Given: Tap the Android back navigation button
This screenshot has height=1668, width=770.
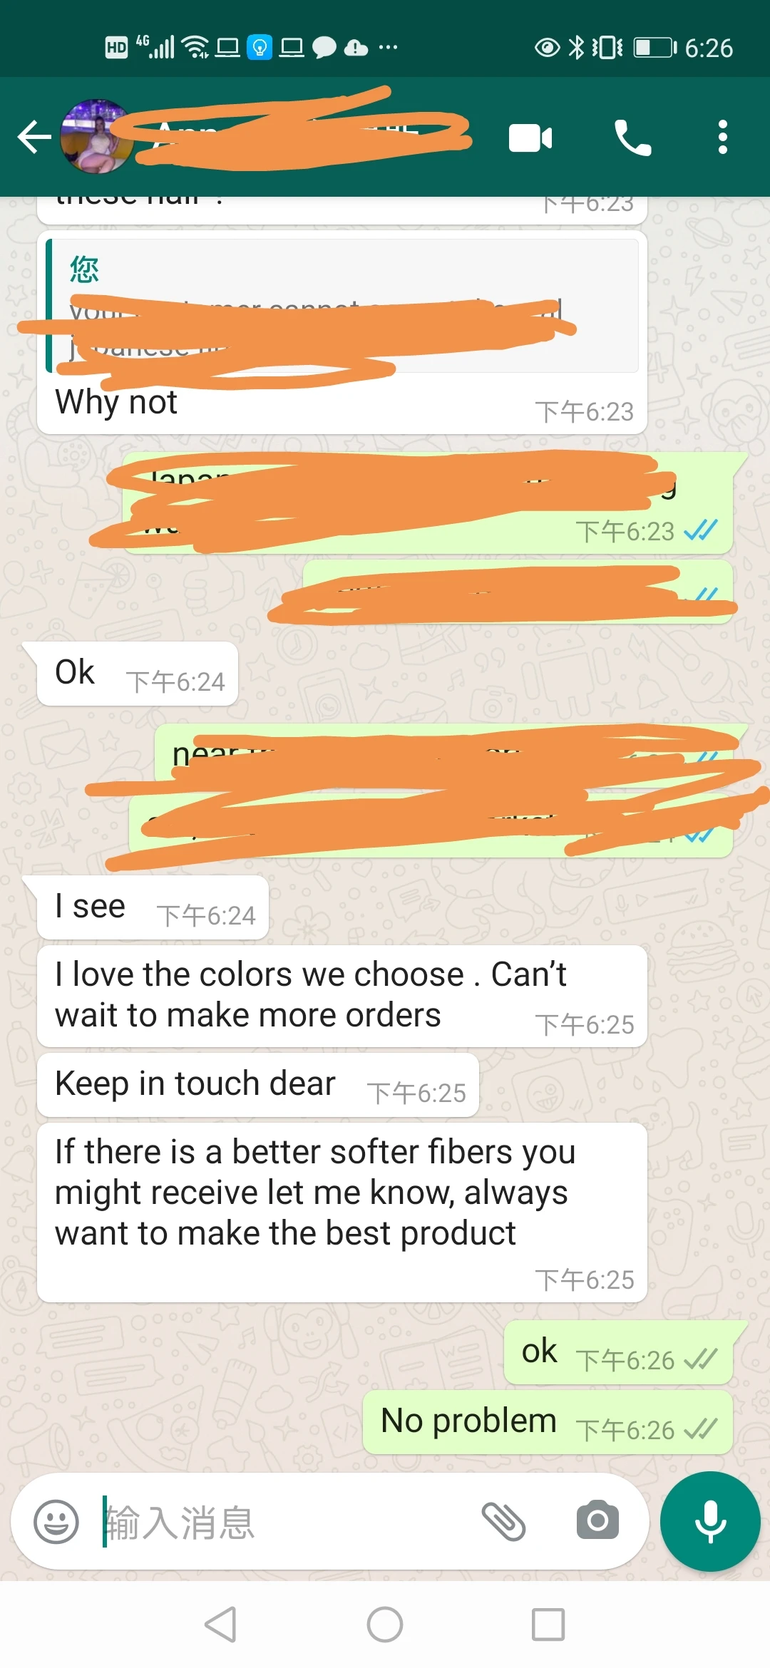Looking at the screenshot, I should pyautogui.click(x=221, y=1625).
